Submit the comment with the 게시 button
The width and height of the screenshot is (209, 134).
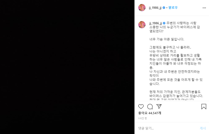tap(203, 128)
